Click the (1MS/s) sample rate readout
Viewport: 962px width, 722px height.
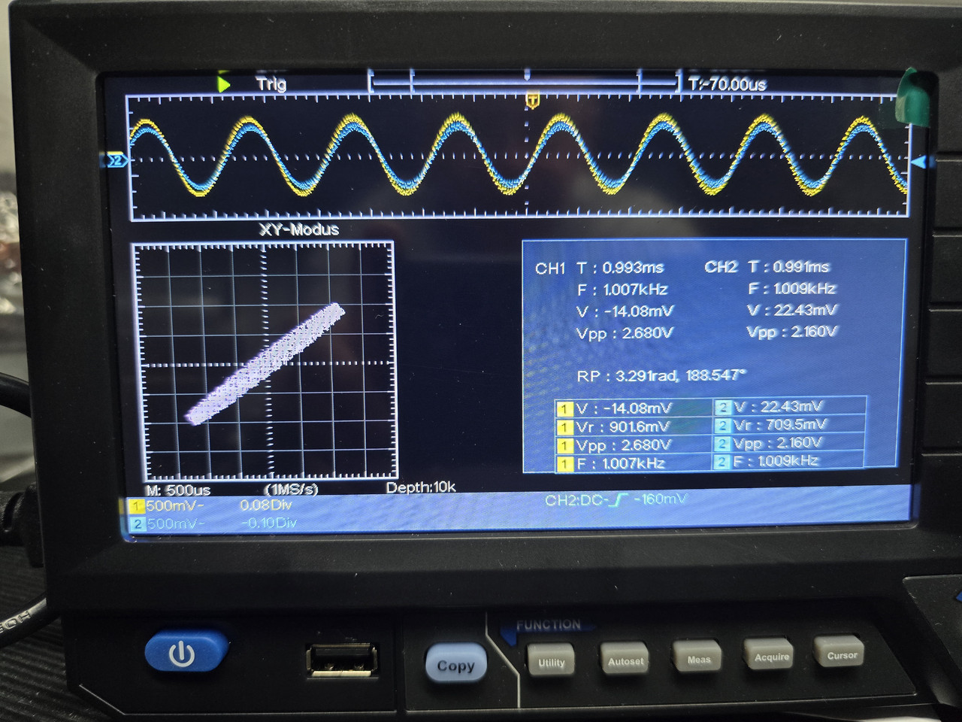tap(291, 489)
